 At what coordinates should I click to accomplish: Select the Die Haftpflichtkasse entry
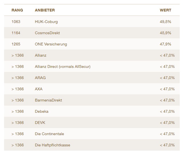tap(52, 145)
